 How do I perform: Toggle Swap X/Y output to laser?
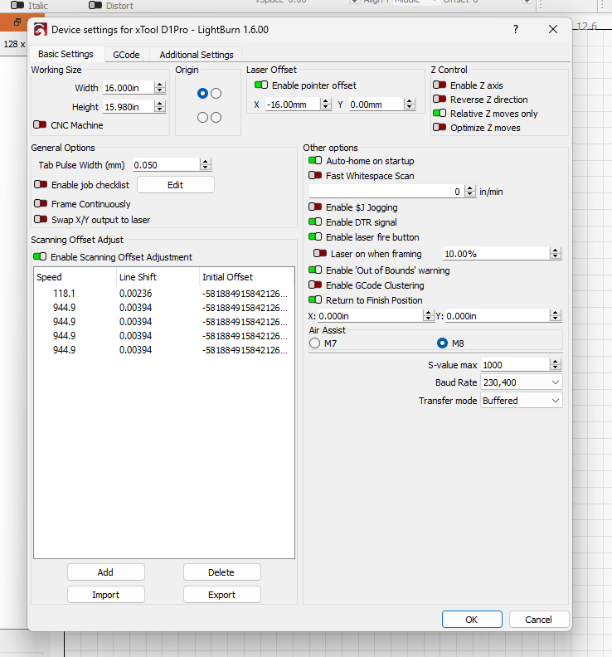(x=41, y=220)
